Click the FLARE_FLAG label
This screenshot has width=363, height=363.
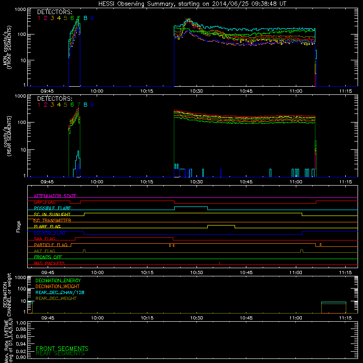(47, 226)
